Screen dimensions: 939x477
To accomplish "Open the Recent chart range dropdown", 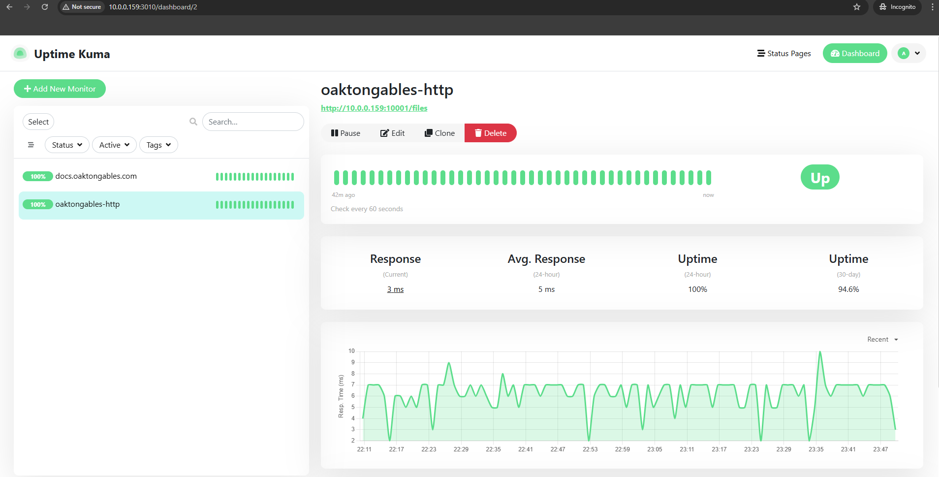I will click(882, 340).
